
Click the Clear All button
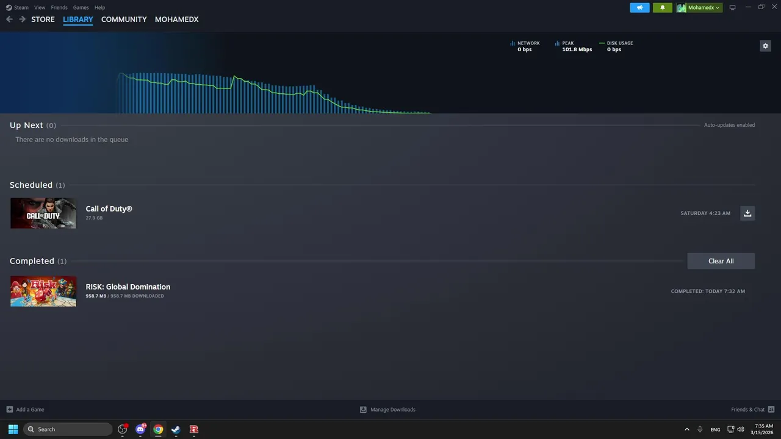tap(721, 261)
